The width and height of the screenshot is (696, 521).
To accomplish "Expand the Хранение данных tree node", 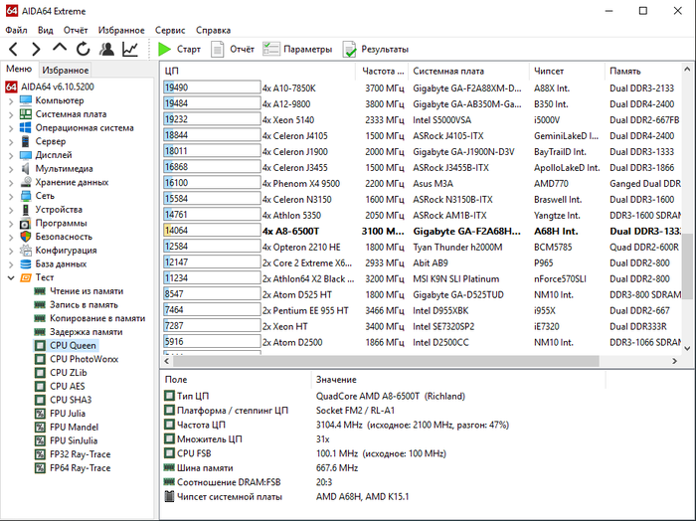I will click(11, 182).
